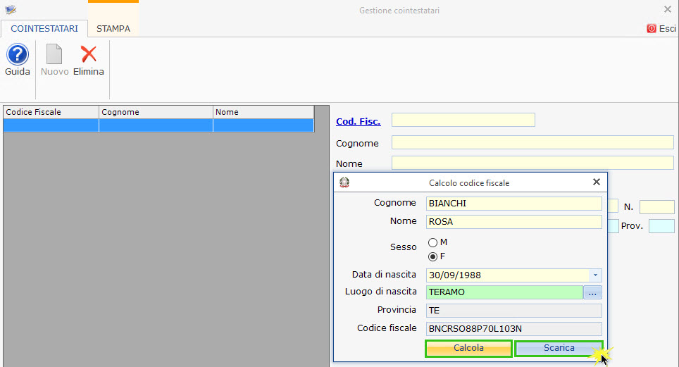Click the Cognome column header
The image size is (679, 367).
(x=156, y=112)
